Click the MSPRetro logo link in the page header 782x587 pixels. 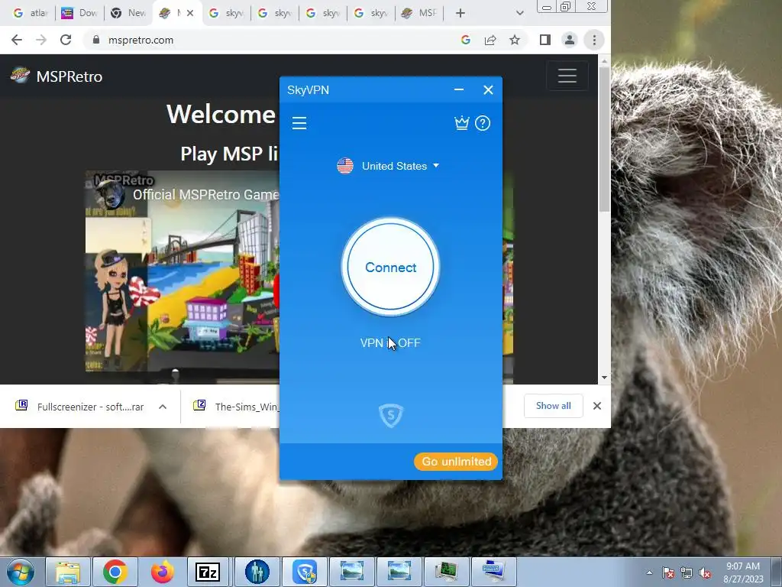coord(57,76)
